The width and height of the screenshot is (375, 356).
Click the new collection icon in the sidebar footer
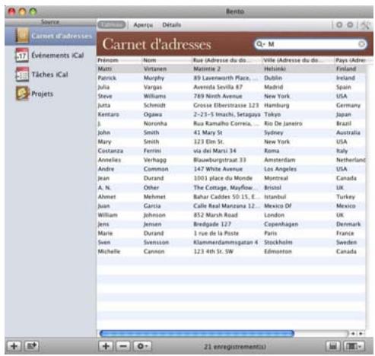tap(32, 346)
